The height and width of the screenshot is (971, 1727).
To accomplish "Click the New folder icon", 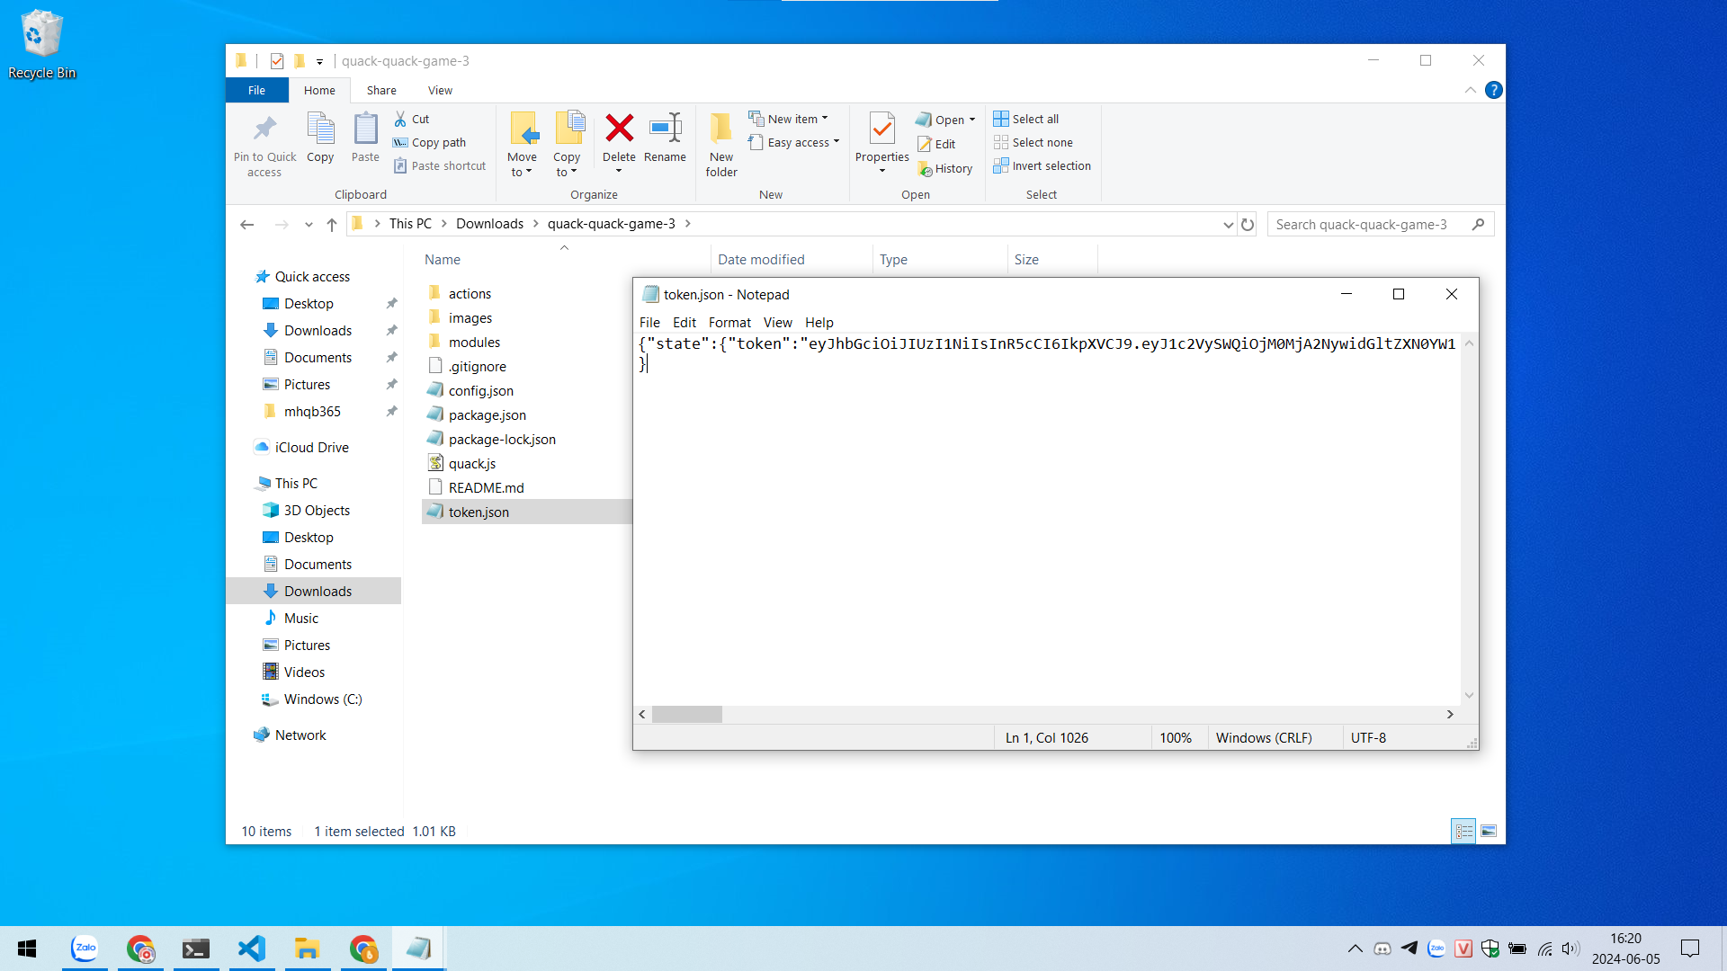I will (x=720, y=129).
